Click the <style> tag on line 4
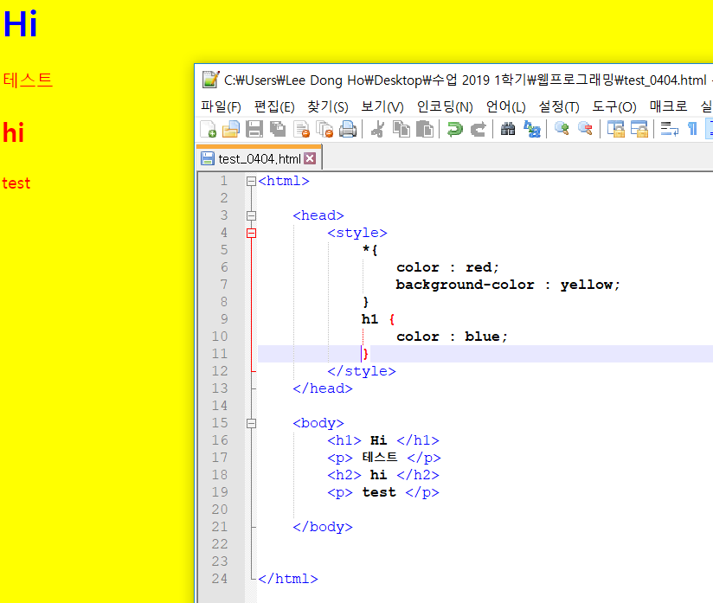The image size is (713, 603). click(x=357, y=233)
